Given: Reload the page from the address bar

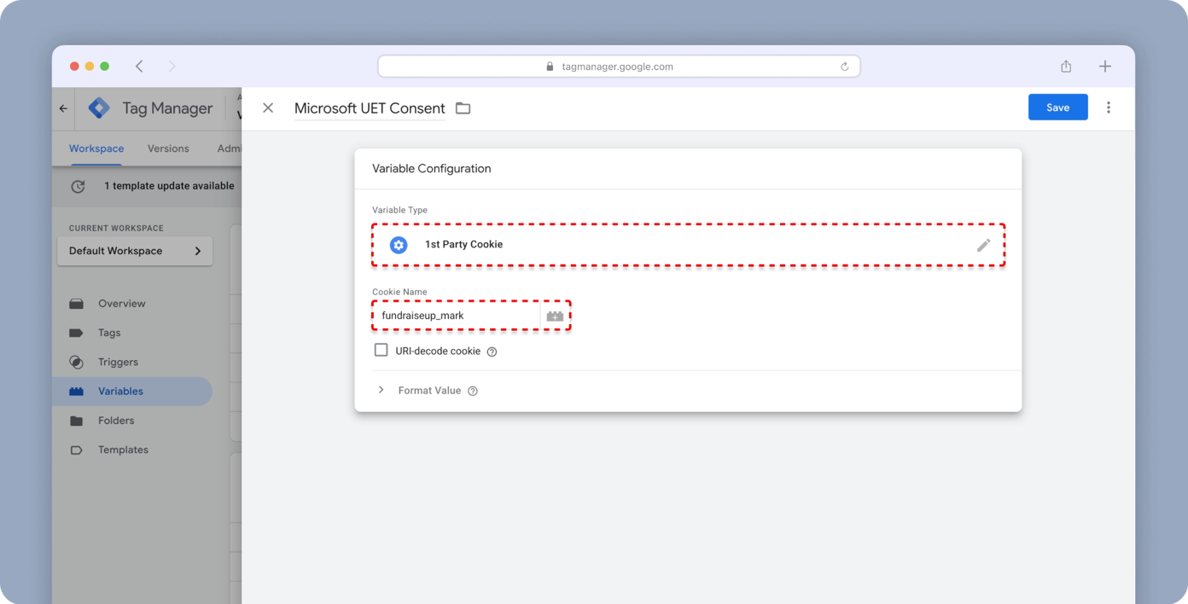Looking at the screenshot, I should (844, 67).
